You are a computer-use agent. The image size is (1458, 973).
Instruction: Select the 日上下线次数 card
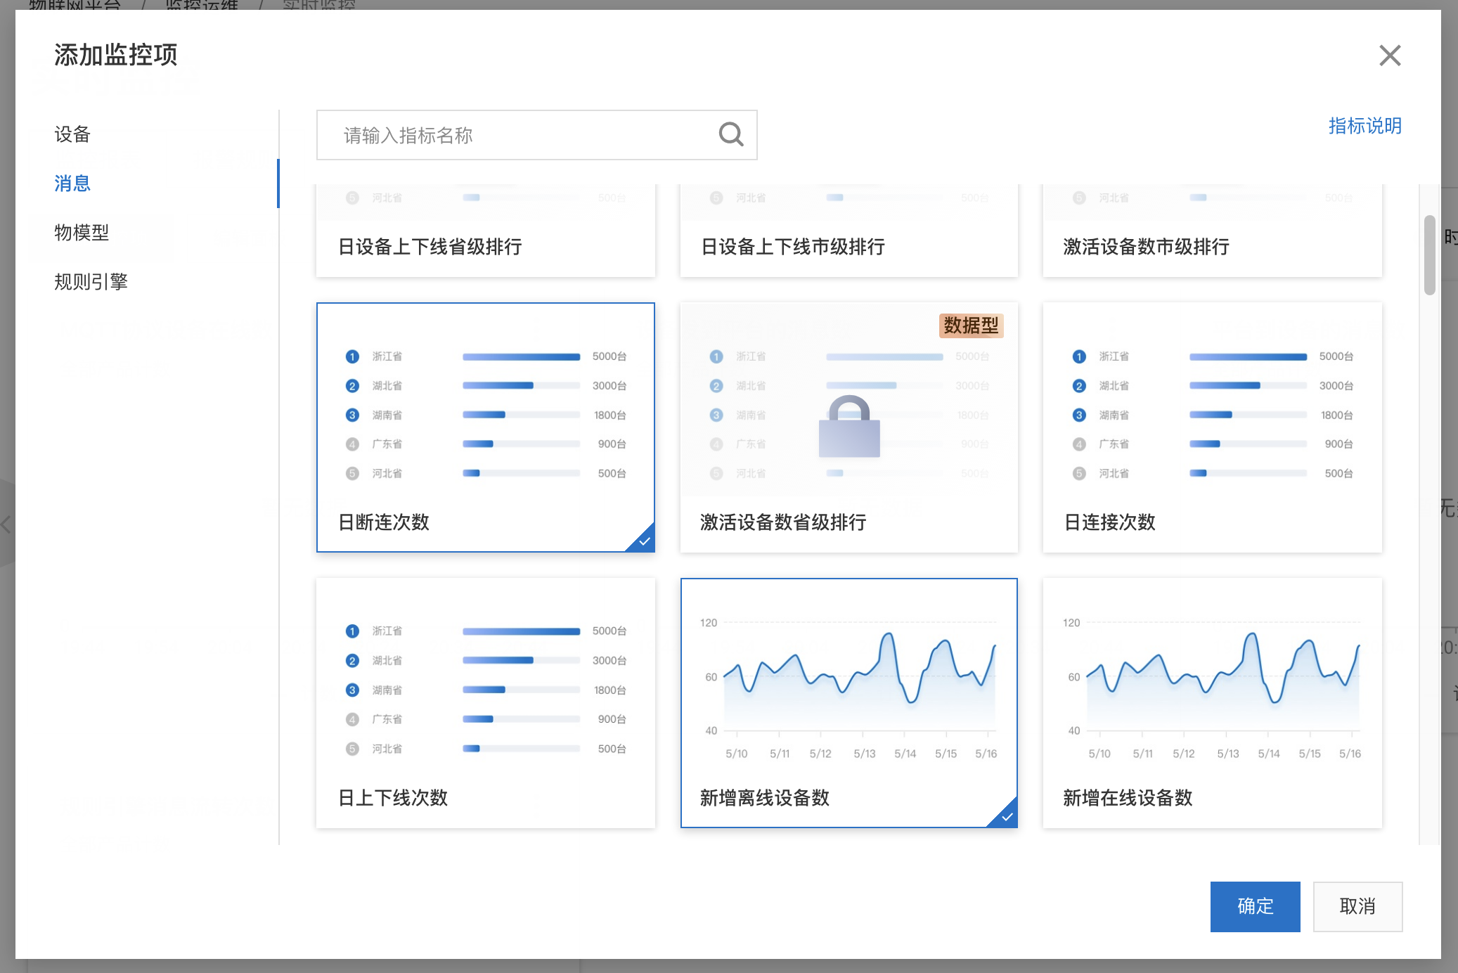[x=486, y=703]
